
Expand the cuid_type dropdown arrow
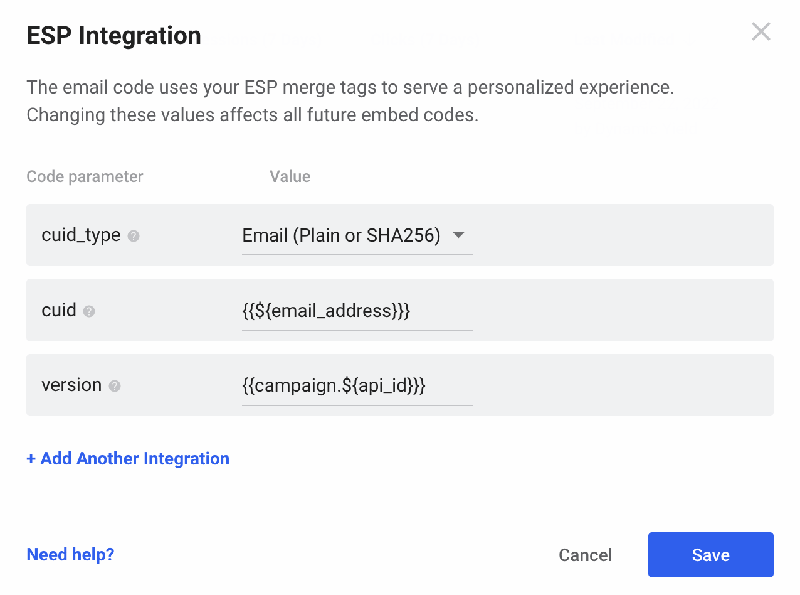coord(458,235)
